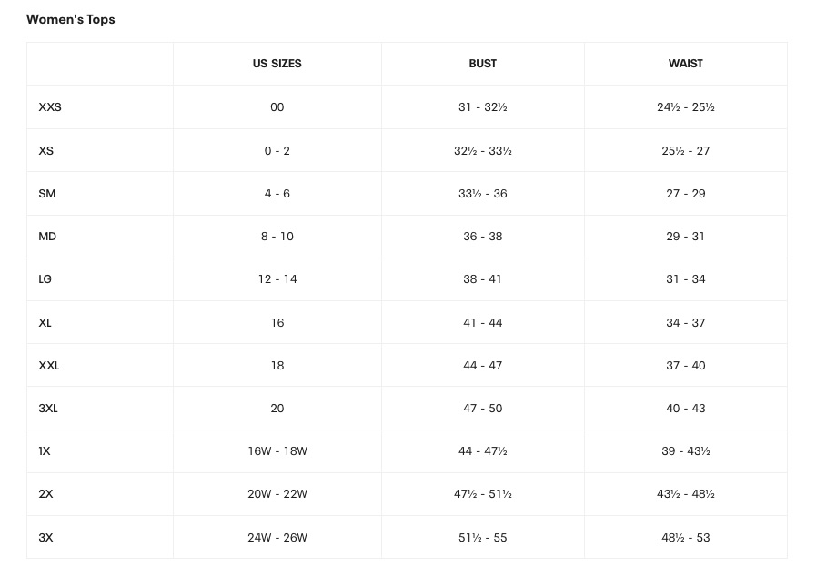Click the Women's Tops heading

(x=71, y=19)
